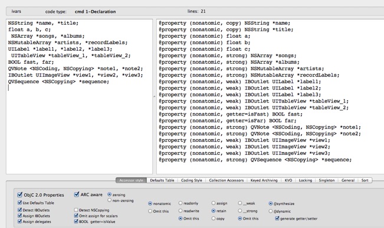Toggle Assign delegates checkbox
The image size is (384, 228).
tap(19, 222)
